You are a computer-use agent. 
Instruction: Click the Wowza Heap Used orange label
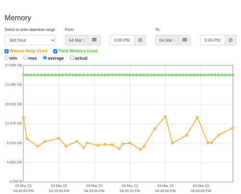pos(28,51)
